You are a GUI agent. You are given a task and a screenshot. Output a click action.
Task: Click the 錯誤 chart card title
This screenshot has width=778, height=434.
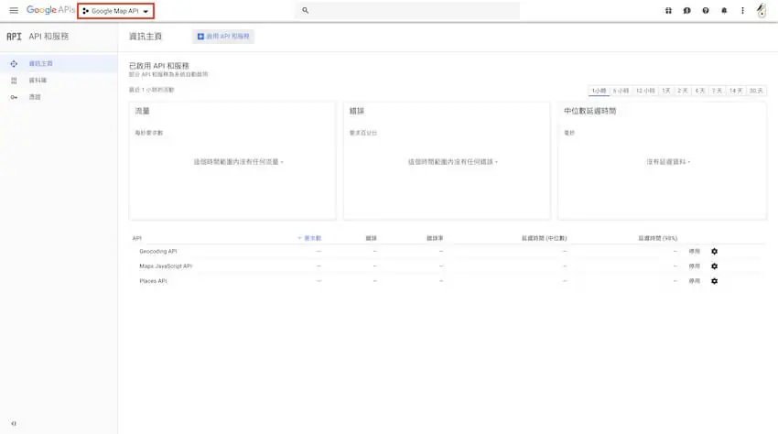[x=357, y=111]
